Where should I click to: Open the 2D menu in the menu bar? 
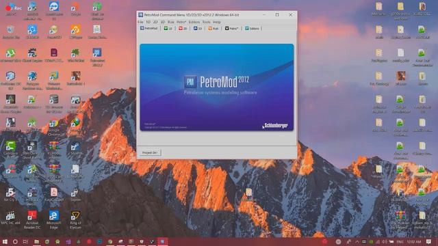point(155,22)
